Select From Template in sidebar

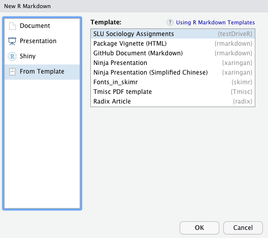42,72
